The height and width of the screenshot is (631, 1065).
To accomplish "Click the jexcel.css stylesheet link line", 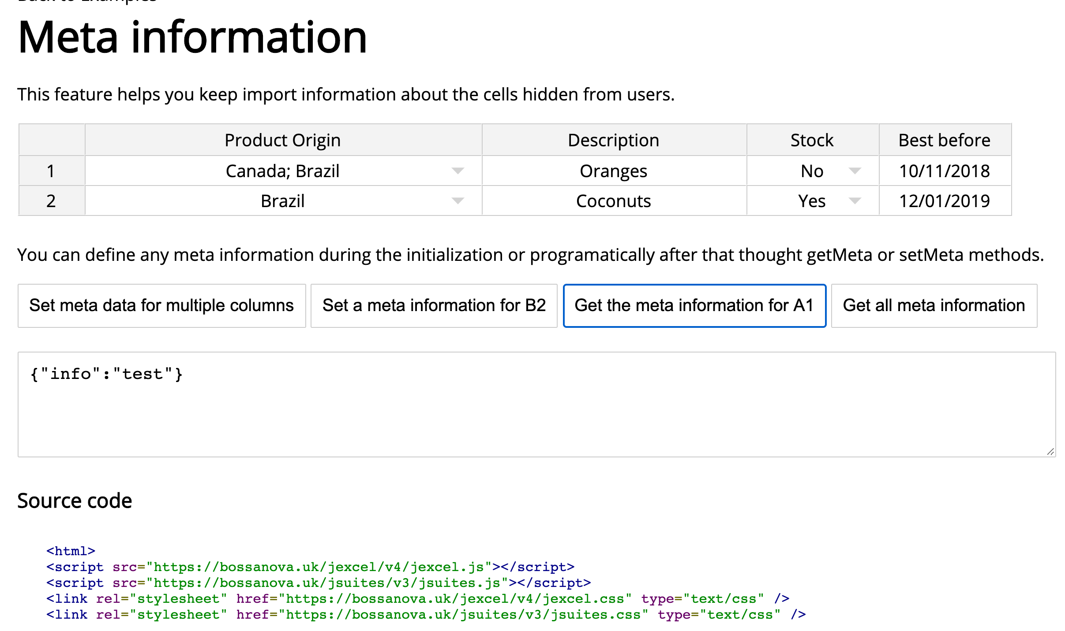I will 418,598.
